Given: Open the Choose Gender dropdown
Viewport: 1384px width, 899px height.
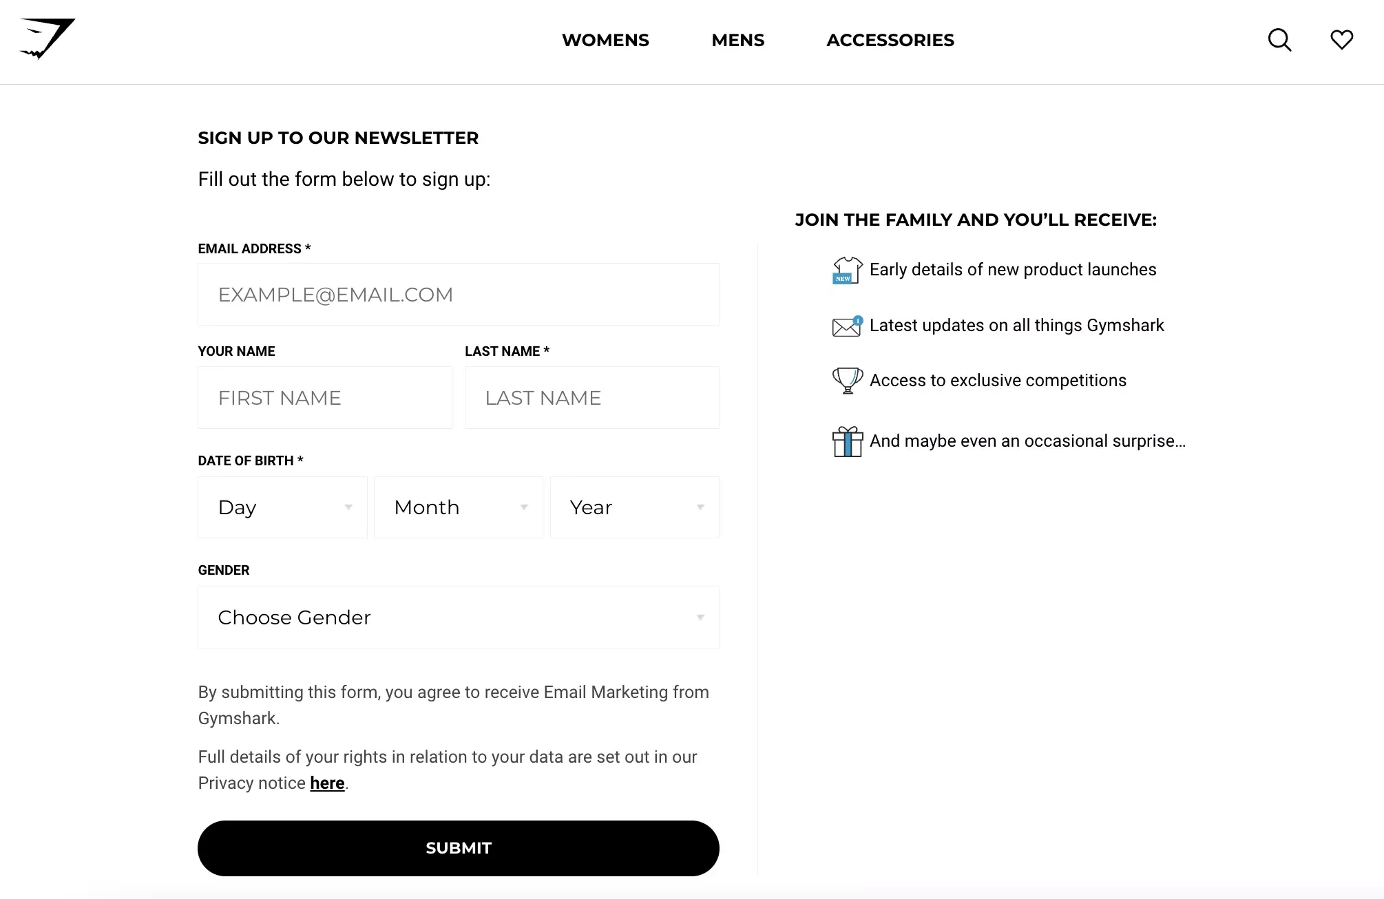Looking at the screenshot, I should pyautogui.click(x=459, y=617).
